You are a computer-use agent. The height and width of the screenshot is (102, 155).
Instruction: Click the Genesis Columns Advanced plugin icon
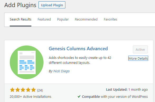click(27, 62)
